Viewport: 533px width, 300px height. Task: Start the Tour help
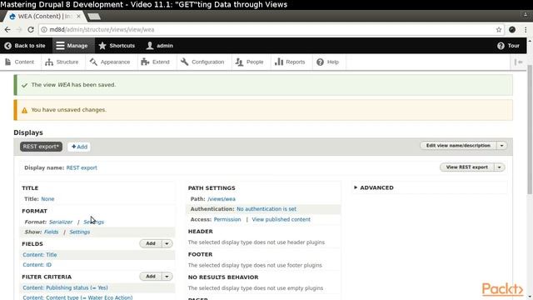509,46
